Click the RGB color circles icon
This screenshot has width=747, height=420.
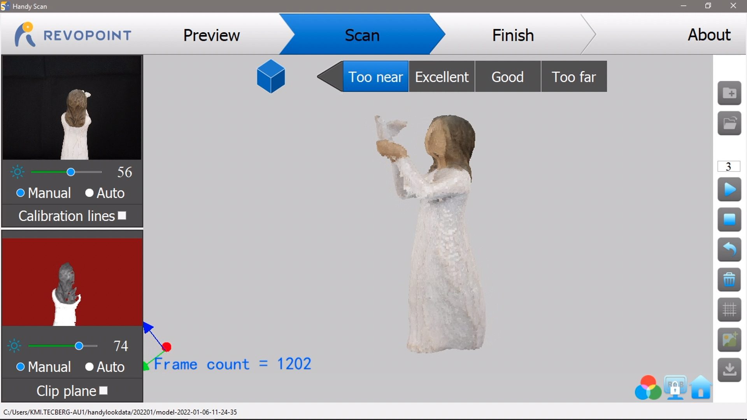(x=648, y=388)
